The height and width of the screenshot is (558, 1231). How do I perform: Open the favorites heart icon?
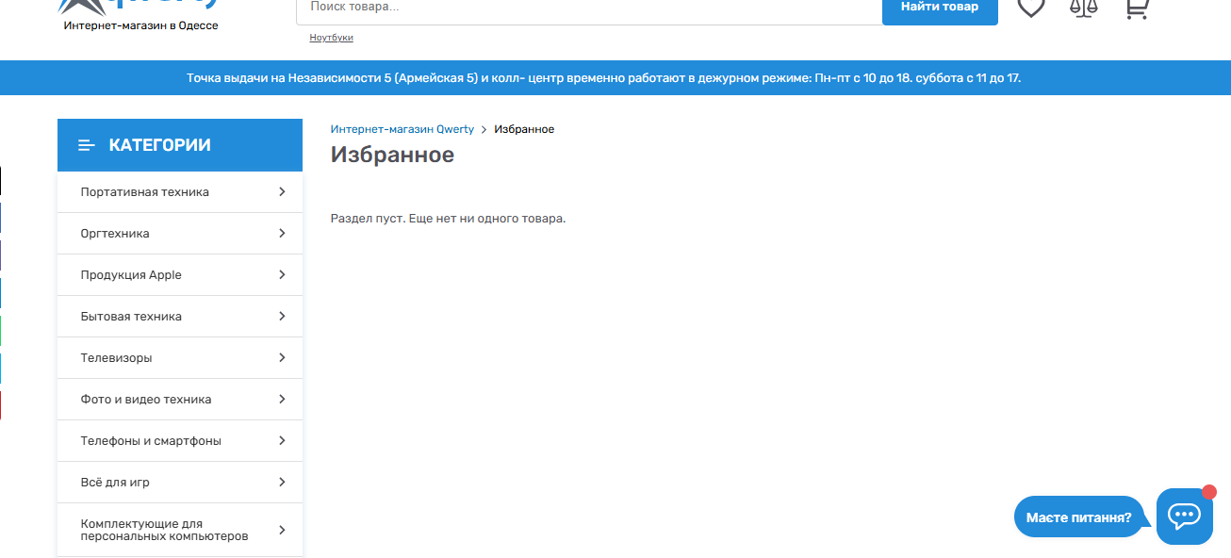[x=1031, y=8]
